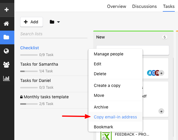Switch to the Discussions tab

pyautogui.click(x=144, y=6)
